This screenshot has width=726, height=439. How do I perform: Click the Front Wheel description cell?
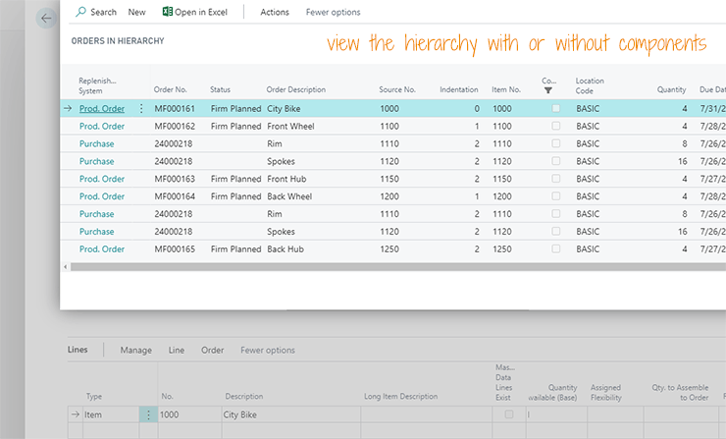tap(290, 126)
